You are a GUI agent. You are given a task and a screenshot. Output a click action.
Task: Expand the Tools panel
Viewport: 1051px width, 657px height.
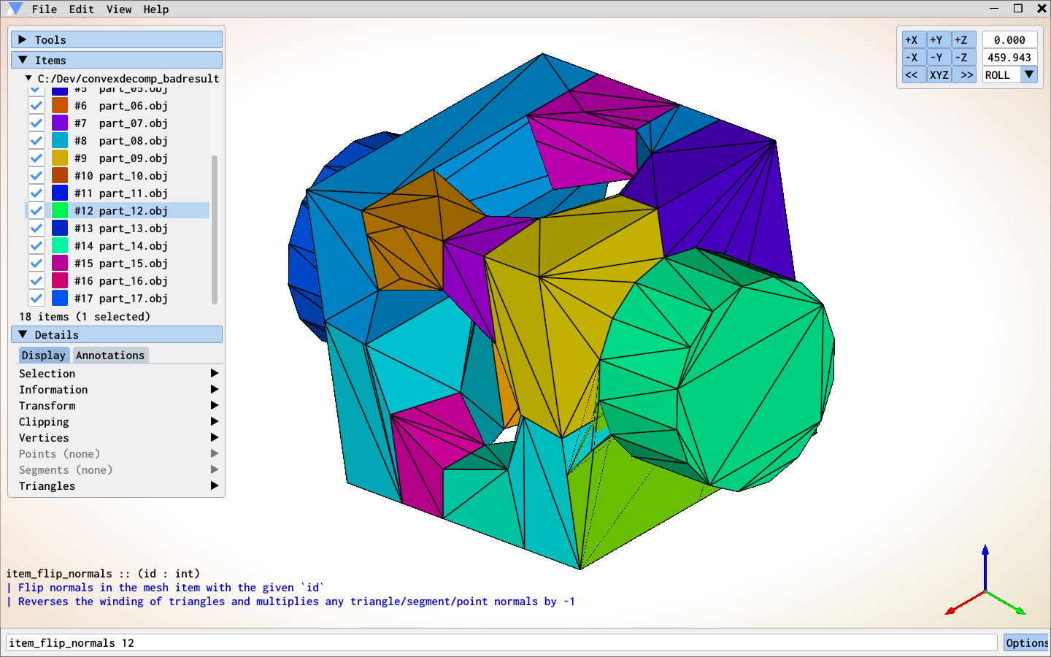[x=117, y=40]
